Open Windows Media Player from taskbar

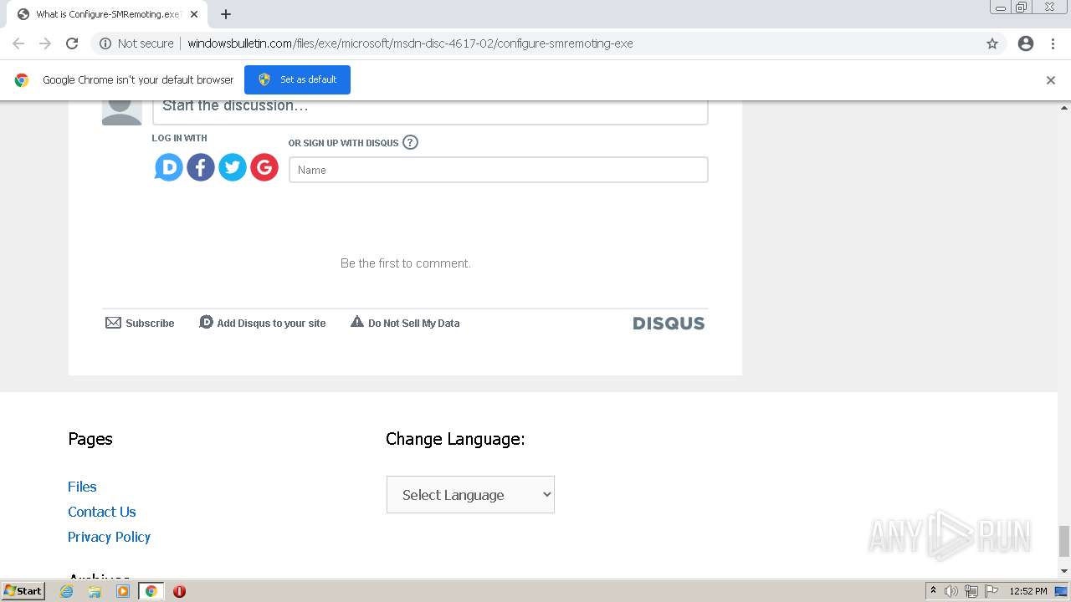click(123, 591)
